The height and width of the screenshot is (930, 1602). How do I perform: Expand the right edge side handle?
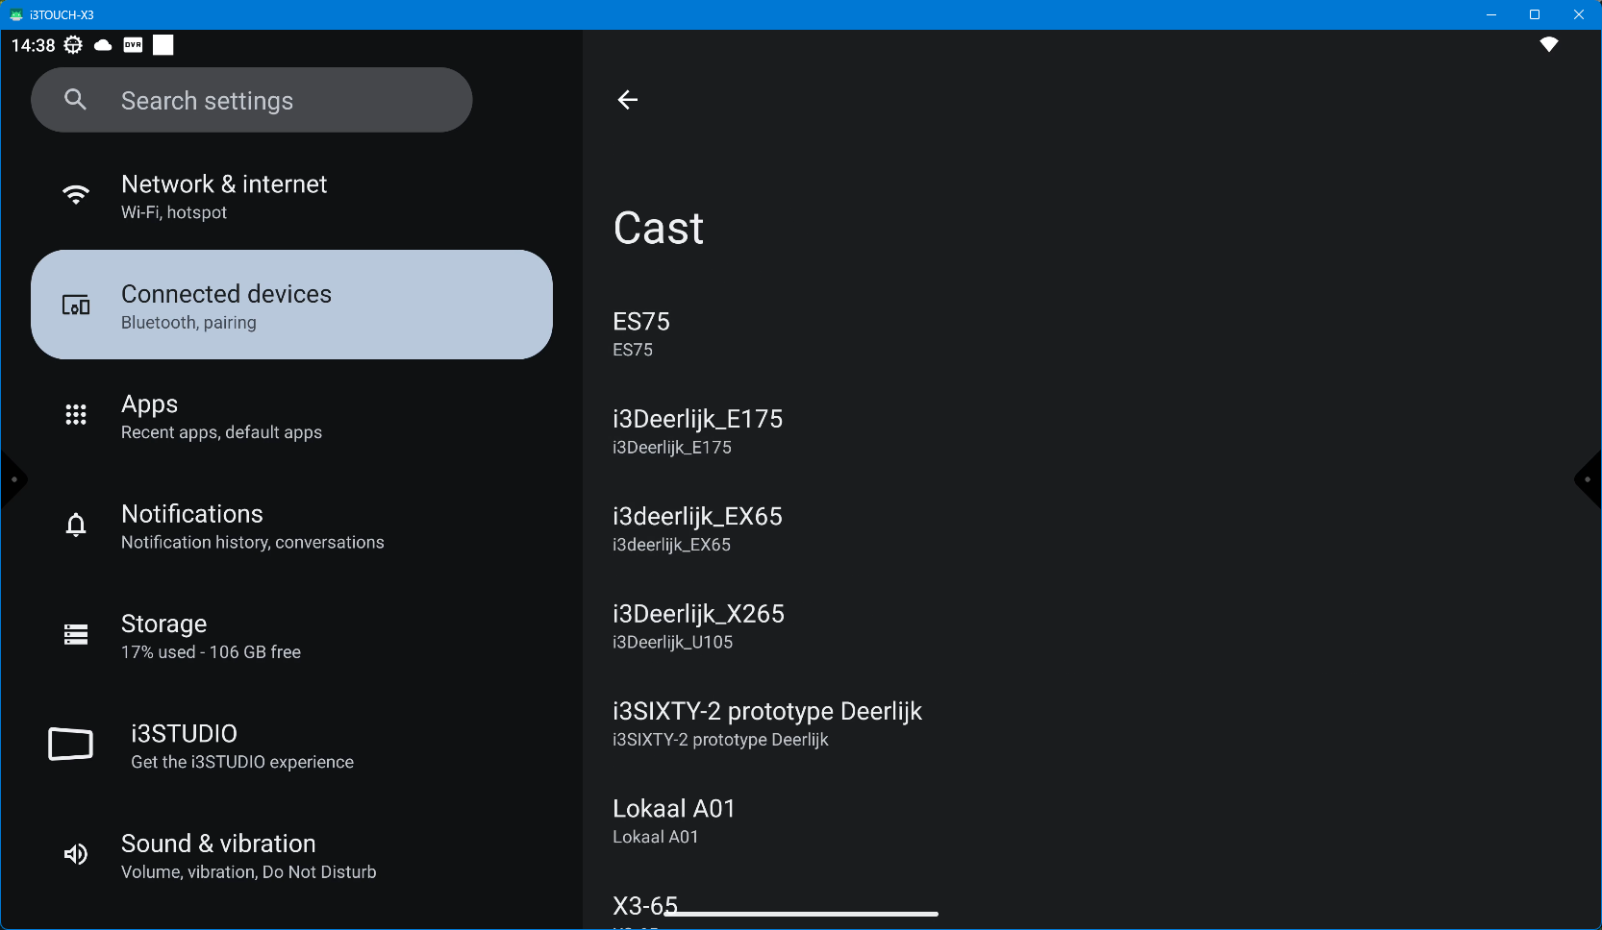1589,479
